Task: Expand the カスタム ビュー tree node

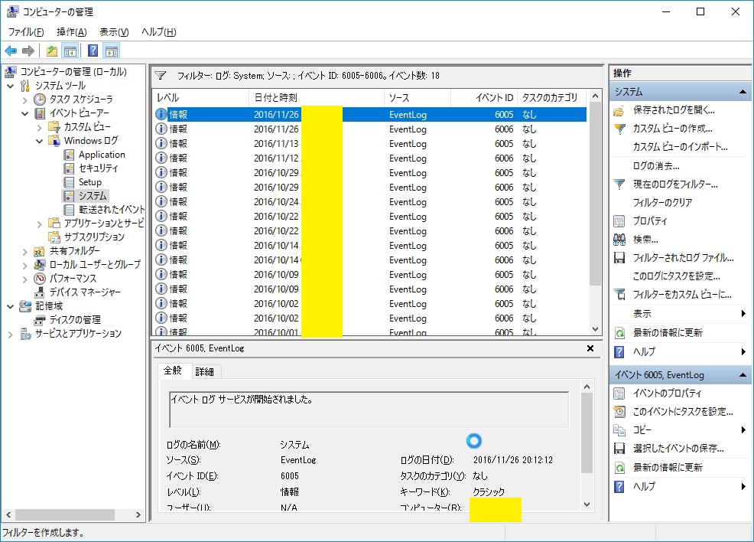Action: click(40, 127)
